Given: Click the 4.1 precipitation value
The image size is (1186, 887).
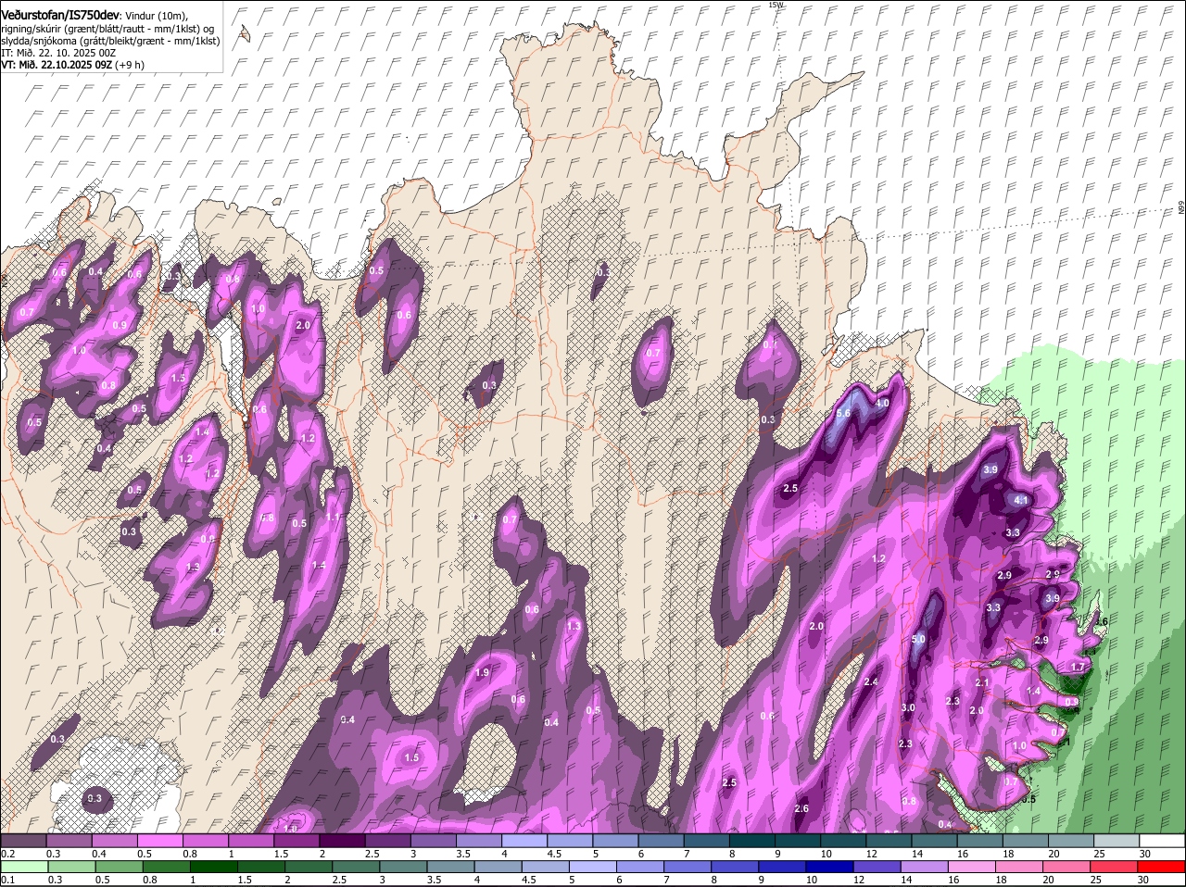Looking at the screenshot, I should click(x=1022, y=500).
